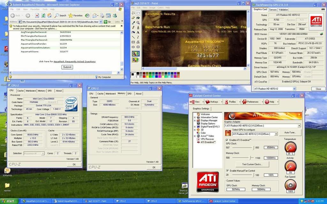Open the AquaMark Frequently Asked Questions link
The width and height of the screenshot is (327, 204).
click(74, 62)
